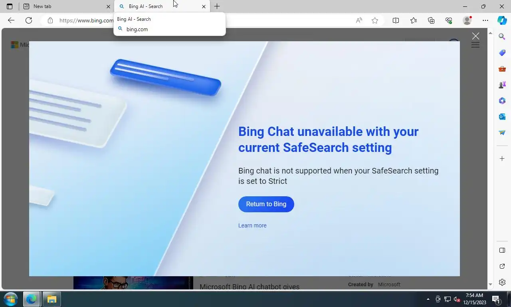The height and width of the screenshot is (307, 511).
Task: Open the notification center icon
Action: click(x=496, y=299)
